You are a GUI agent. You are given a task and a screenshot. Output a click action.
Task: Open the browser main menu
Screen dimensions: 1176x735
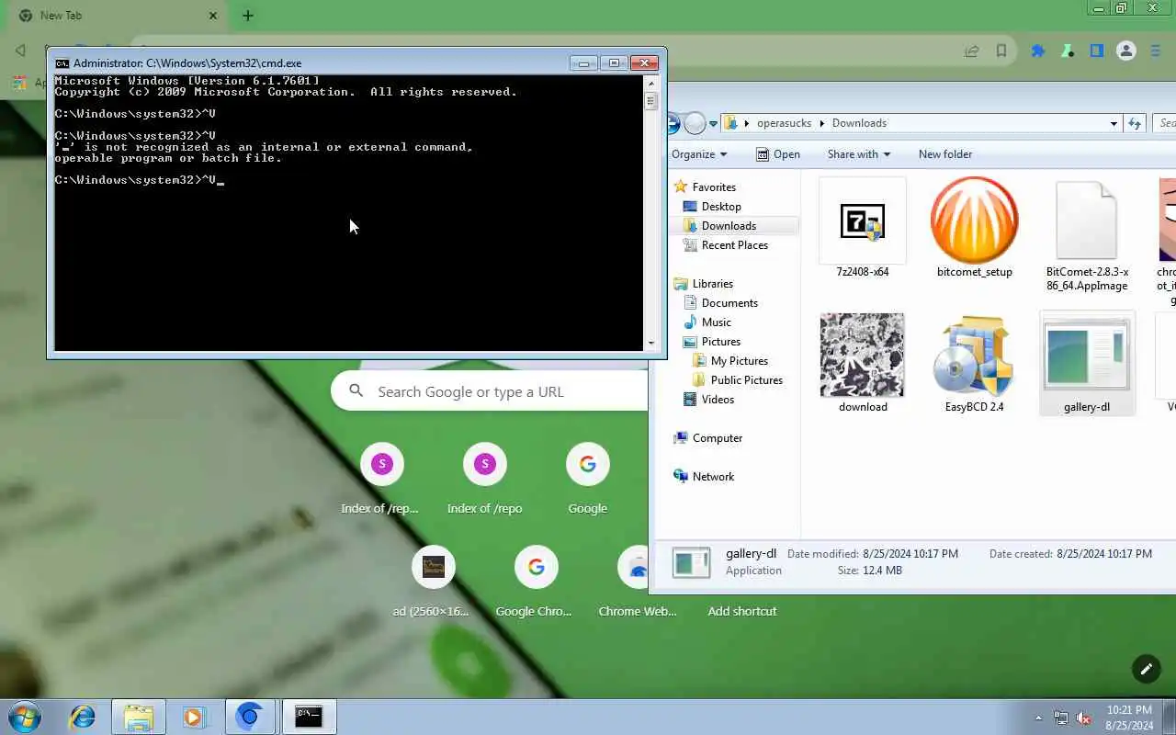pos(1156,51)
